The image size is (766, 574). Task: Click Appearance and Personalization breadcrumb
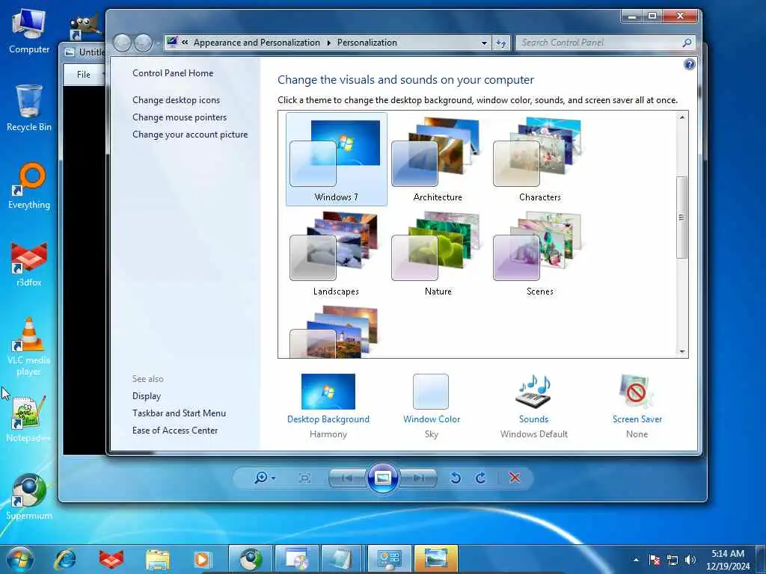(257, 43)
